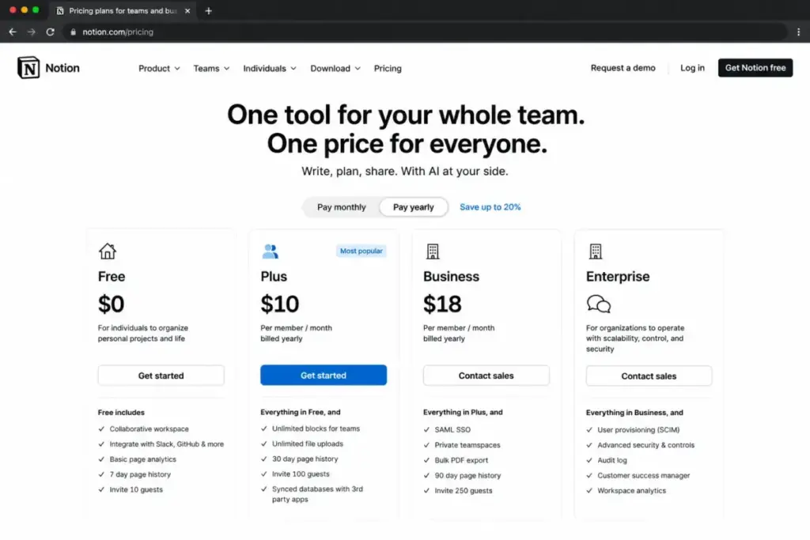This screenshot has width=810, height=540.
Task: Click the Collaborative workspace feature
Action: click(149, 429)
